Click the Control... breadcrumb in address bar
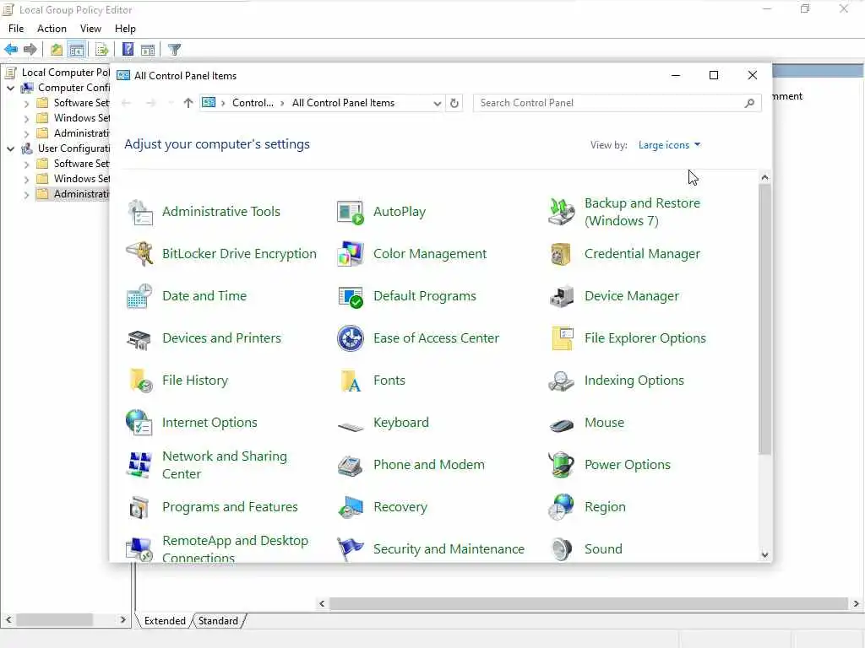The image size is (865, 648). pyautogui.click(x=253, y=103)
